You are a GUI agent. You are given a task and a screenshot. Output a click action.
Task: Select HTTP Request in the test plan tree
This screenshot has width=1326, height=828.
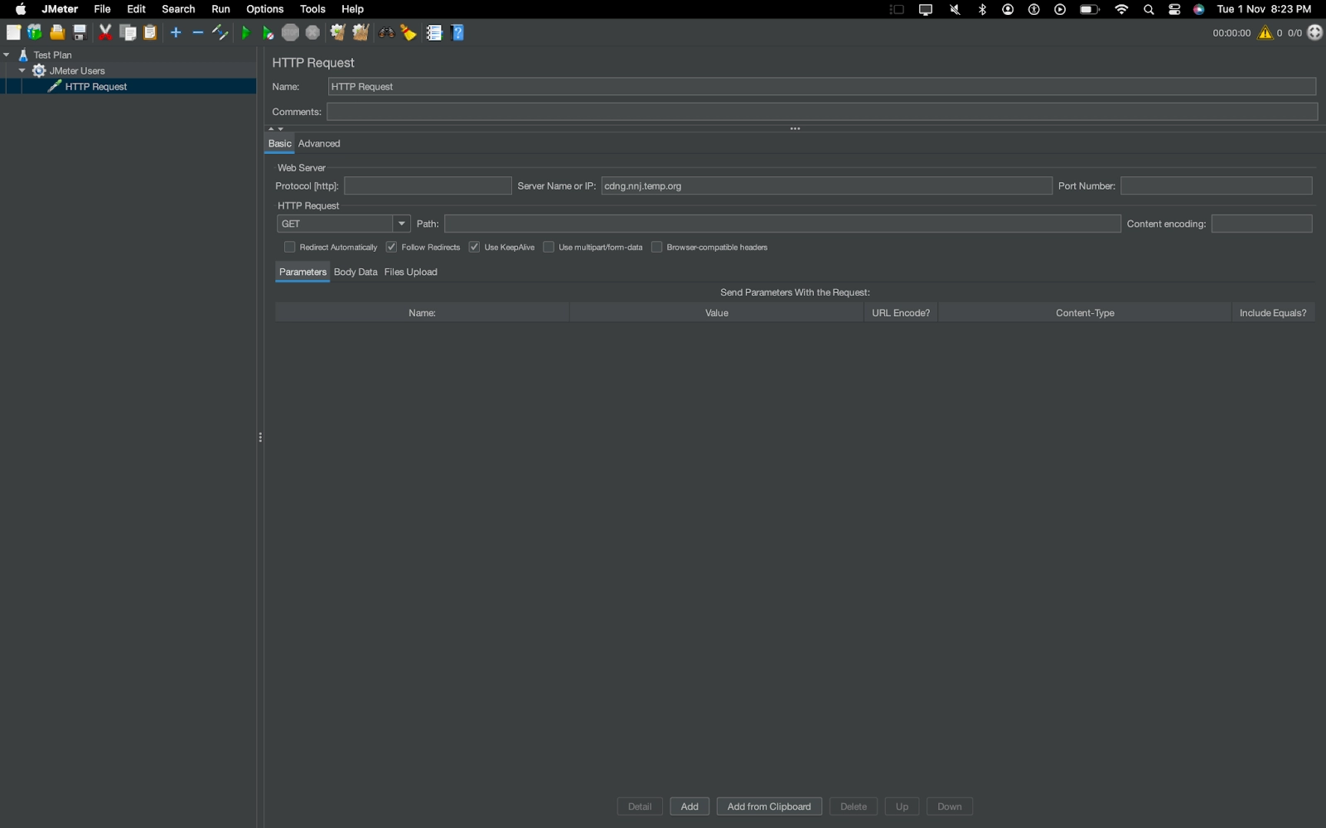(x=96, y=86)
